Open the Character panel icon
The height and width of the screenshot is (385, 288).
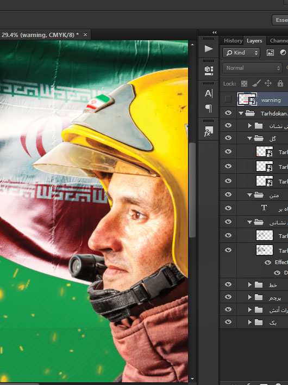tap(209, 93)
